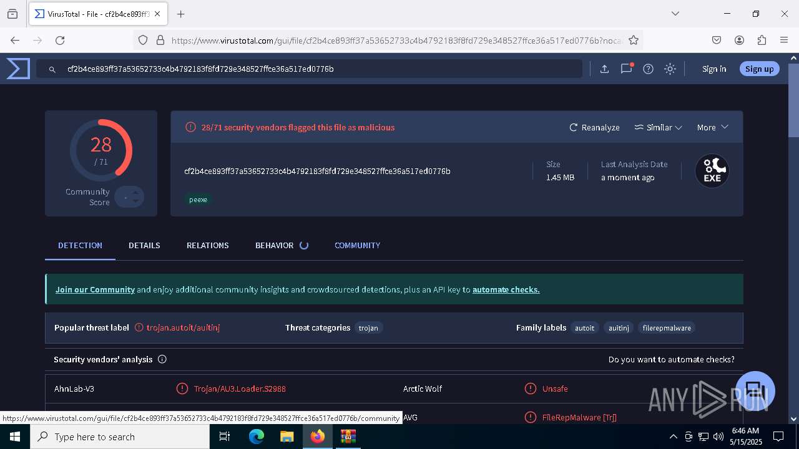Screen dimensions: 799x449
Task: Close the VirusTotal tab
Action: [x=157, y=14]
